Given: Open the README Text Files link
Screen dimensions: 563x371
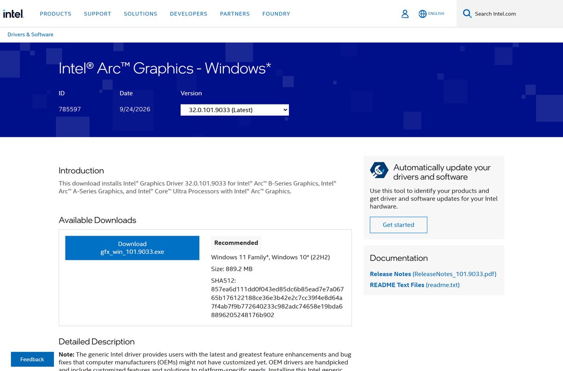Looking at the screenshot, I should coord(415,285).
